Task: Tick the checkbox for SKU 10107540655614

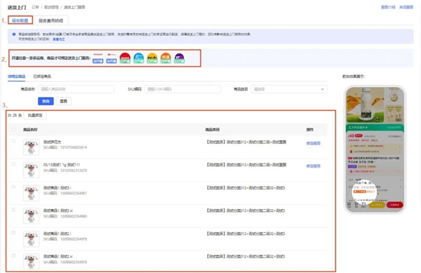Action: pyautogui.click(x=13, y=141)
